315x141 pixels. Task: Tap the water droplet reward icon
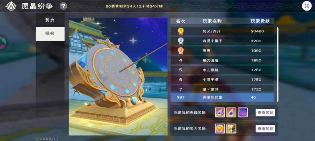(231, 112)
